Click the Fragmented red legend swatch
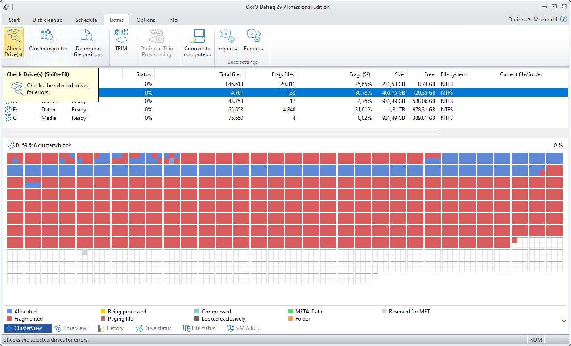Image resolution: width=571 pixels, height=346 pixels. (x=10, y=319)
